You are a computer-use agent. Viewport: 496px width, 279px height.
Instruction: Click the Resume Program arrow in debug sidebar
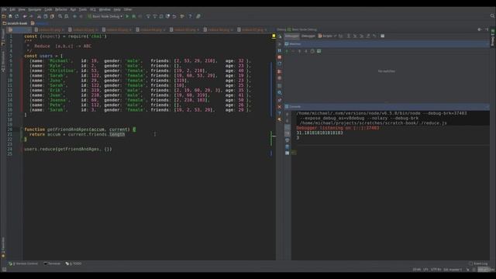(x=279, y=43)
